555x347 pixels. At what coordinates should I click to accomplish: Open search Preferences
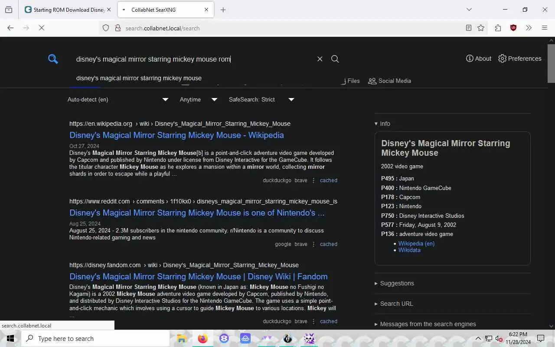tap(520, 59)
